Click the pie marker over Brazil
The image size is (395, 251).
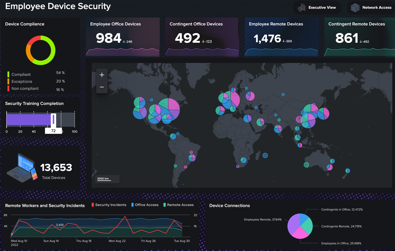[x=192, y=158]
